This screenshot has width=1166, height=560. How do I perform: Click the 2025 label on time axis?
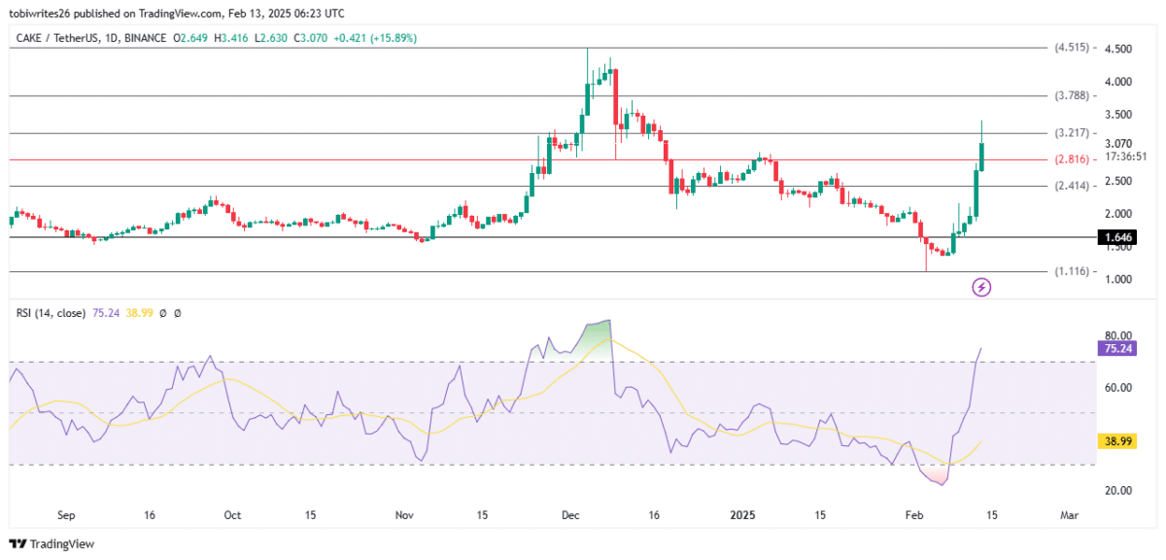tap(740, 513)
